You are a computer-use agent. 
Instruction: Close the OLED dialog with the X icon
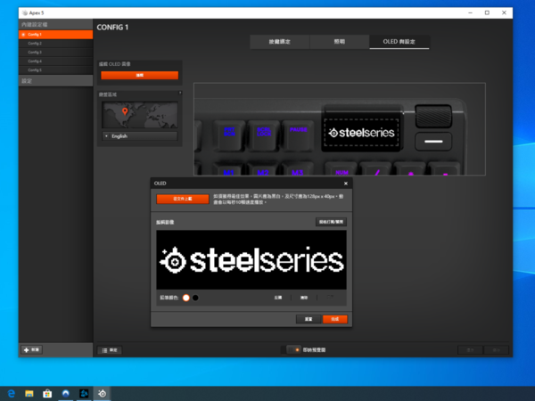346,182
